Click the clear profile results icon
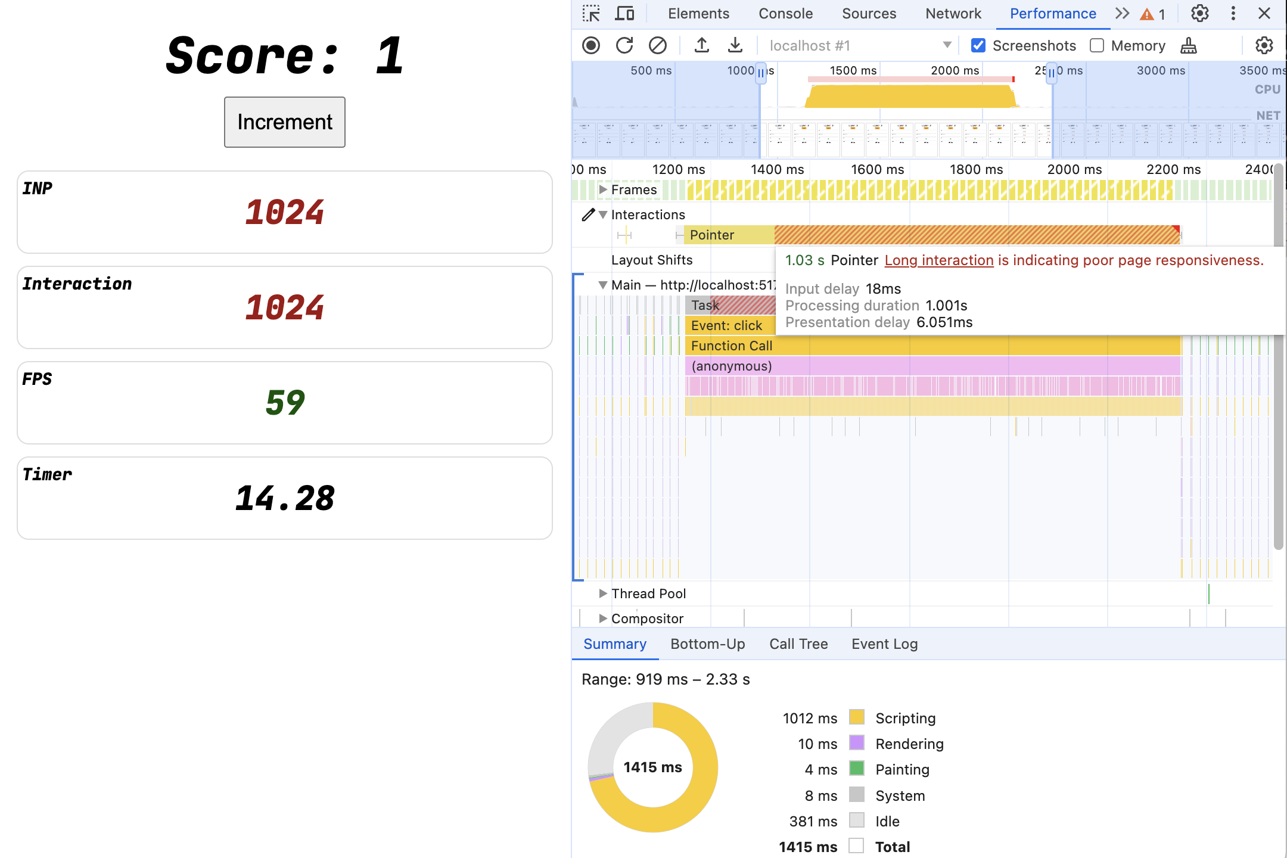 click(657, 45)
